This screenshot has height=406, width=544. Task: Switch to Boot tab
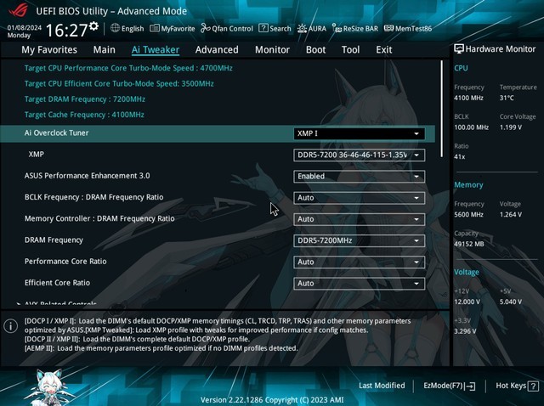tap(315, 50)
